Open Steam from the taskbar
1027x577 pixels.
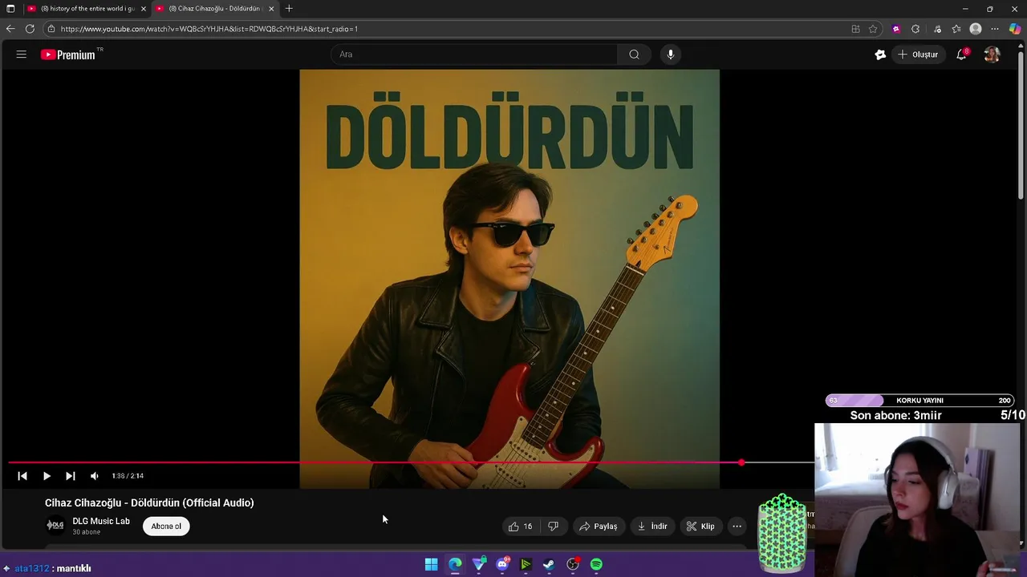tap(549, 564)
